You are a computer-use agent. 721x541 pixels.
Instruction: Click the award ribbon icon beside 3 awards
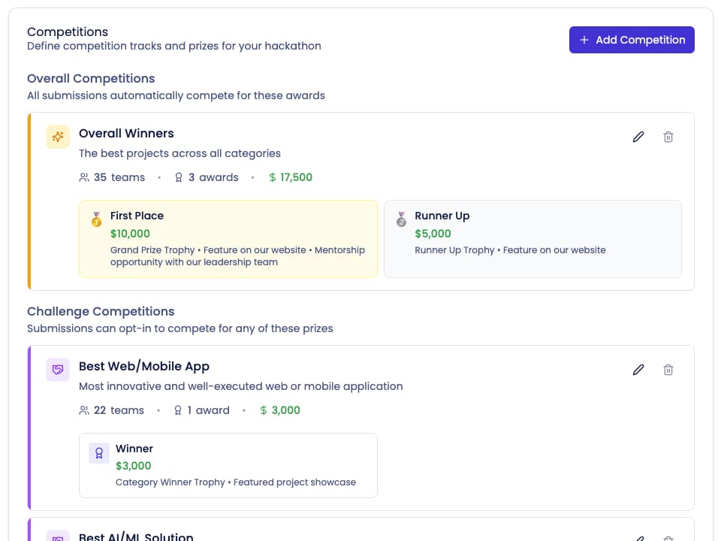[x=178, y=177]
